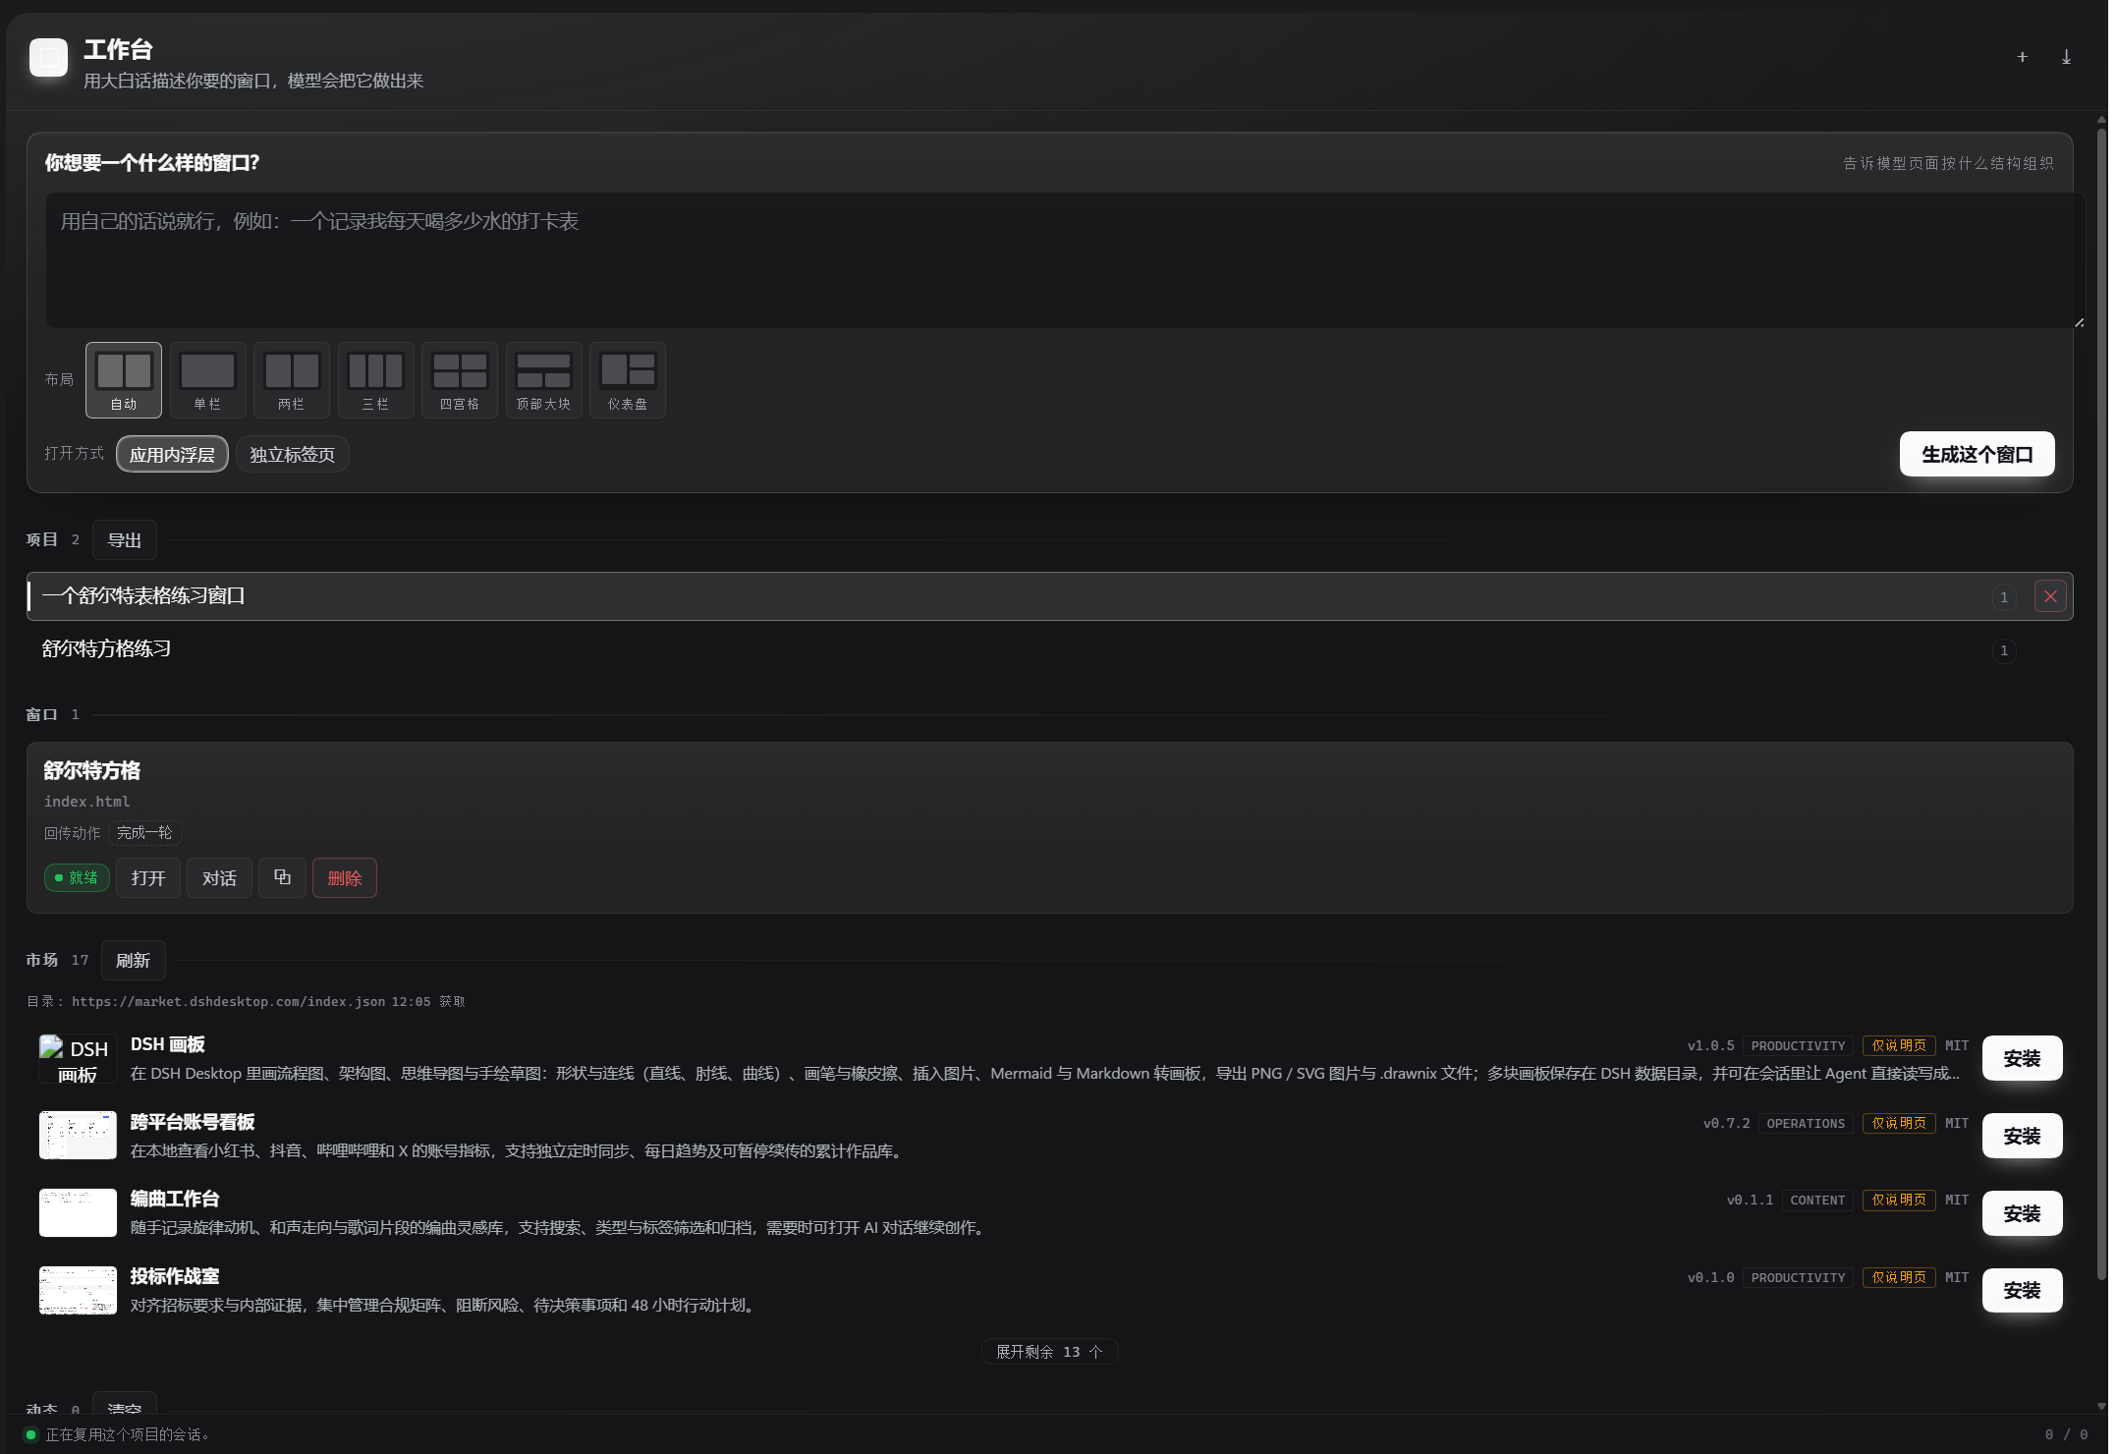Switch open mode to 独立标签页
This screenshot has height=1454, width=2117.
click(x=292, y=454)
